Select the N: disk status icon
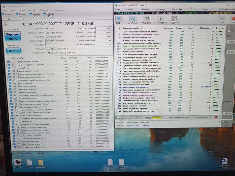Viewport: 235px width, 176px height. click(x=17, y=14)
